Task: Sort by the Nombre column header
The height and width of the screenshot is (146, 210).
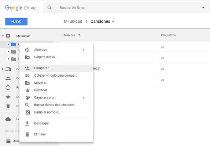Action: coord(70,35)
